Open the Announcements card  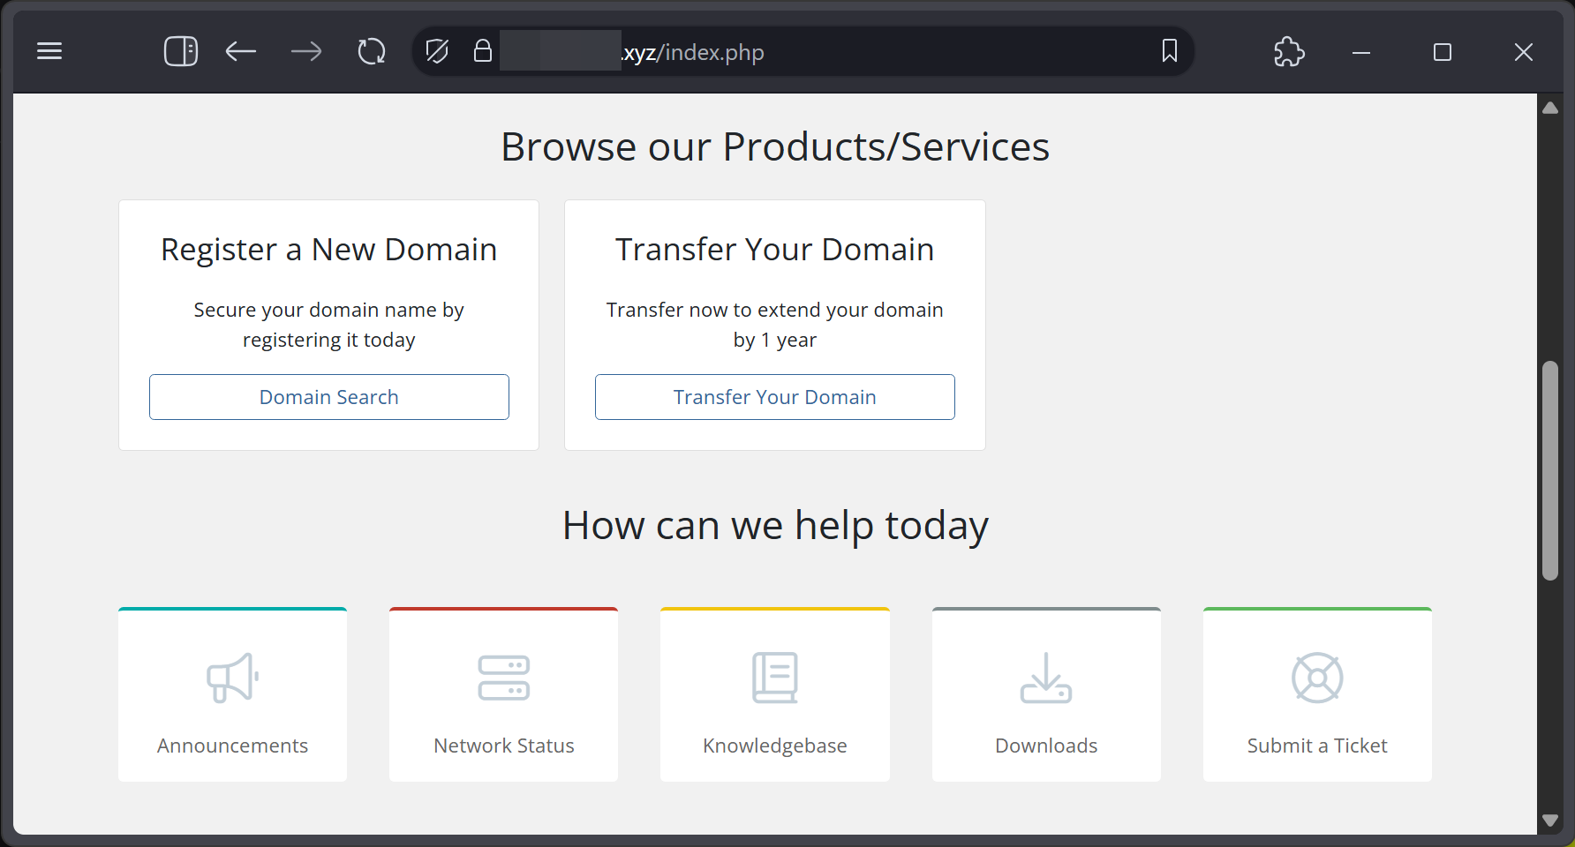pos(233,694)
